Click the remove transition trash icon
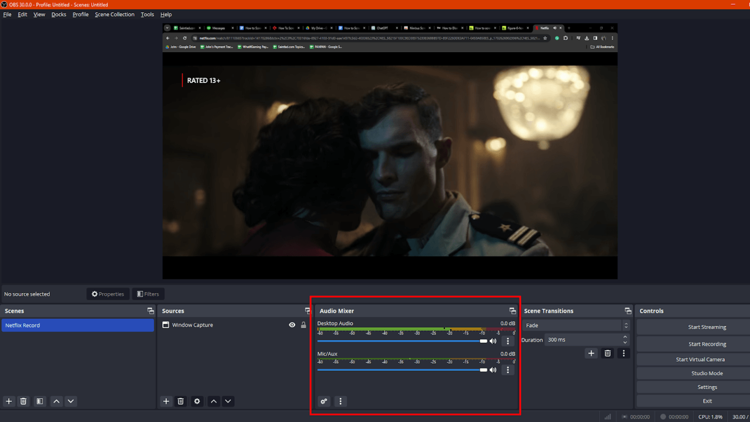 click(x=607, y=353)
